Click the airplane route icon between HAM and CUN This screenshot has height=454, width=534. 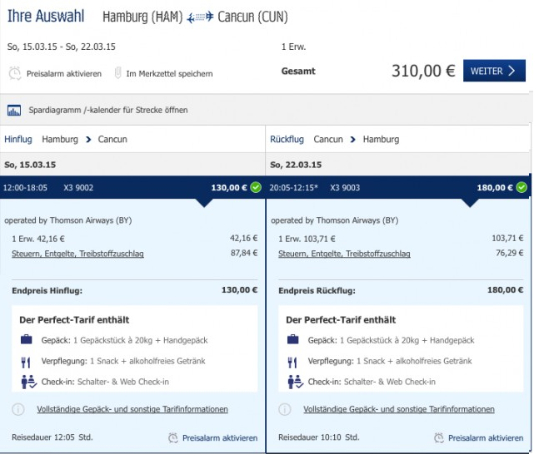200,17
